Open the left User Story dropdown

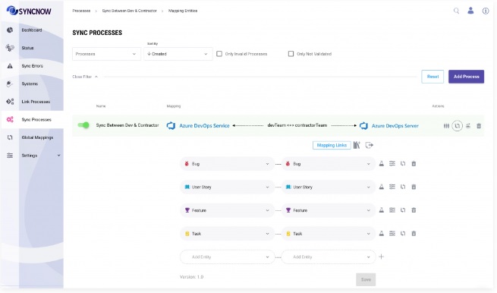point(228,187)
